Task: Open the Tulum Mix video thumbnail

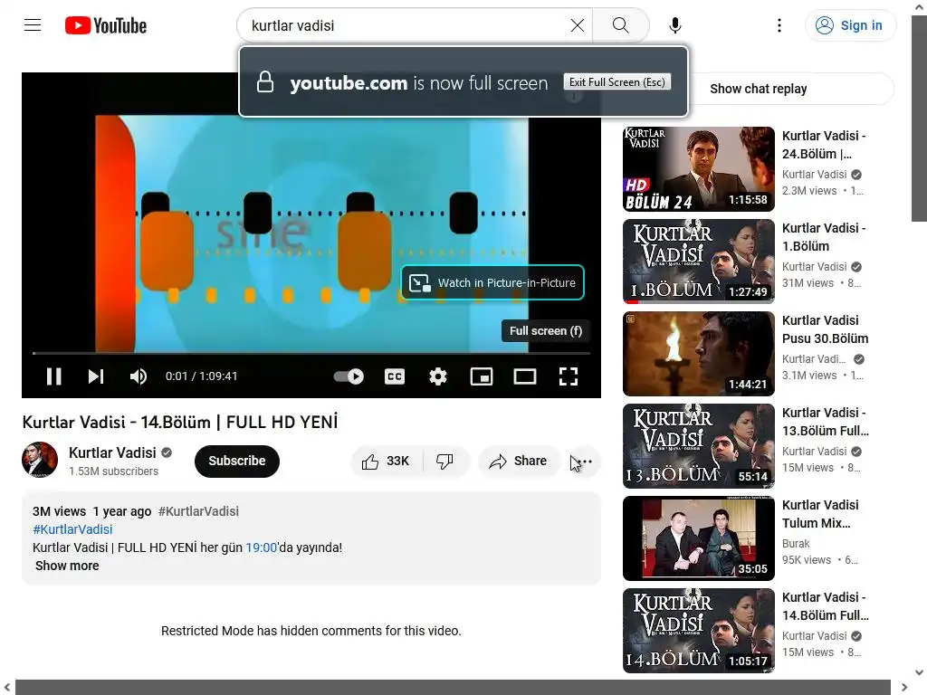Action: (698, 538)
